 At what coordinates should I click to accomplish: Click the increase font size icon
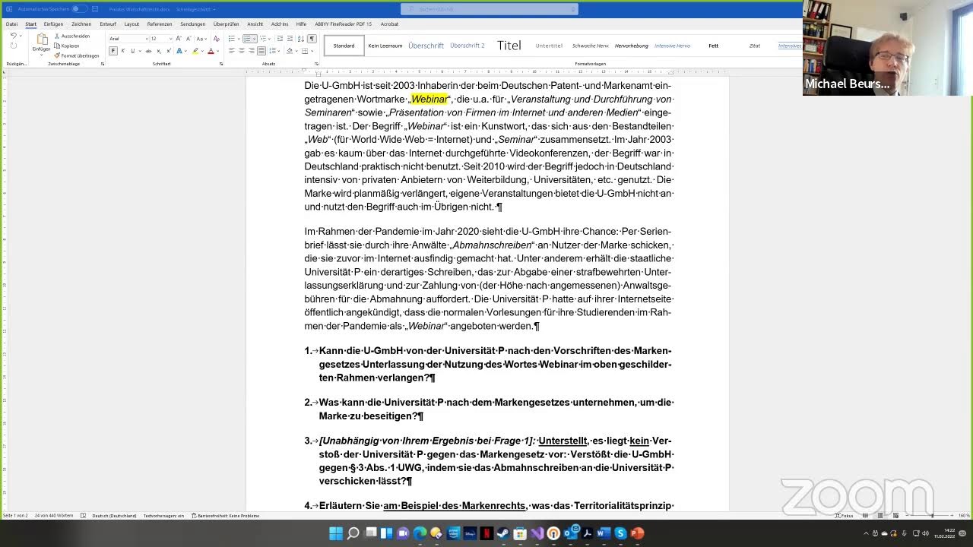point(179,39)
